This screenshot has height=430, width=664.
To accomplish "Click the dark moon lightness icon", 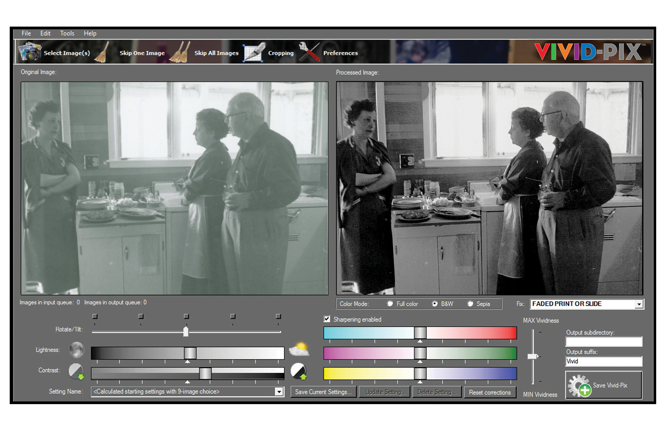I will pyautogui.click(x=77, y=350).
